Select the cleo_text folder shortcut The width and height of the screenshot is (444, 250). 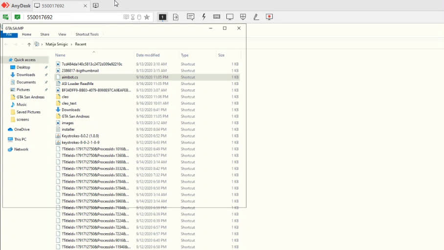147,103
